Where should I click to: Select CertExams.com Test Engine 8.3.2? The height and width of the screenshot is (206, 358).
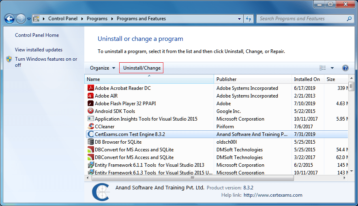130,134
